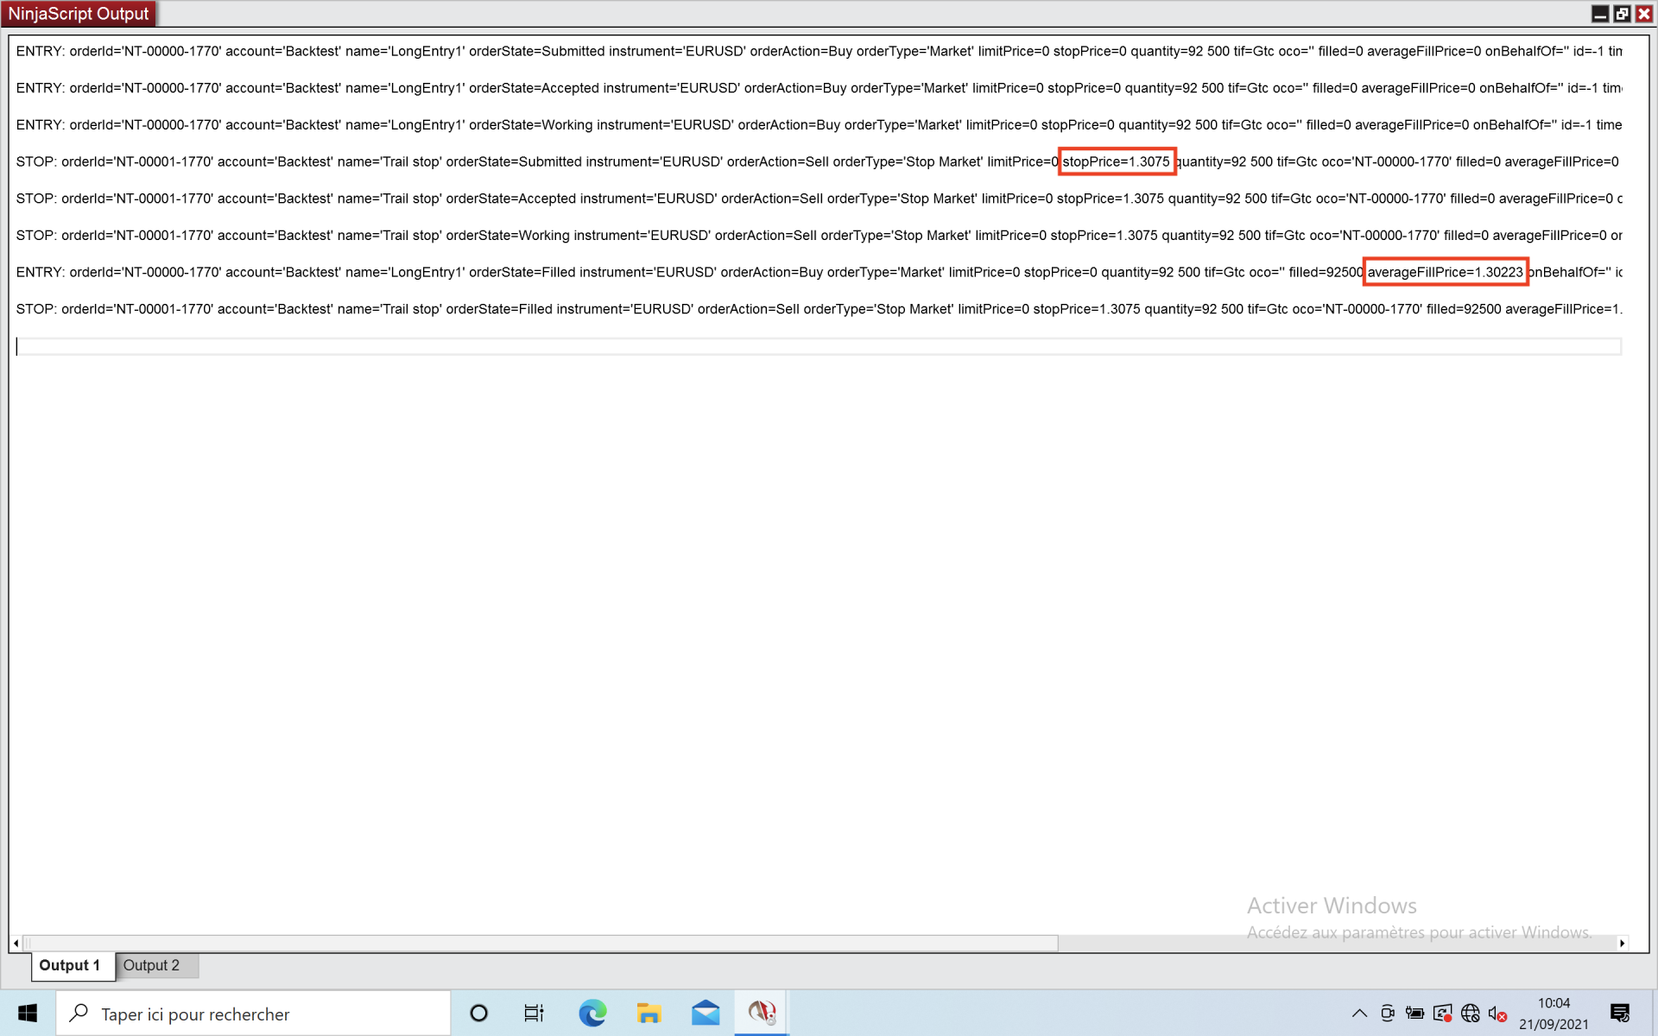Select the Output 1 tab

click(x=70, y=965)
